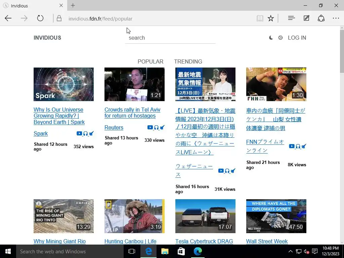This screenshot has width=344, height=258.
Task: Watch Reuters video on YouTube icon
Action: pos(150,127)
